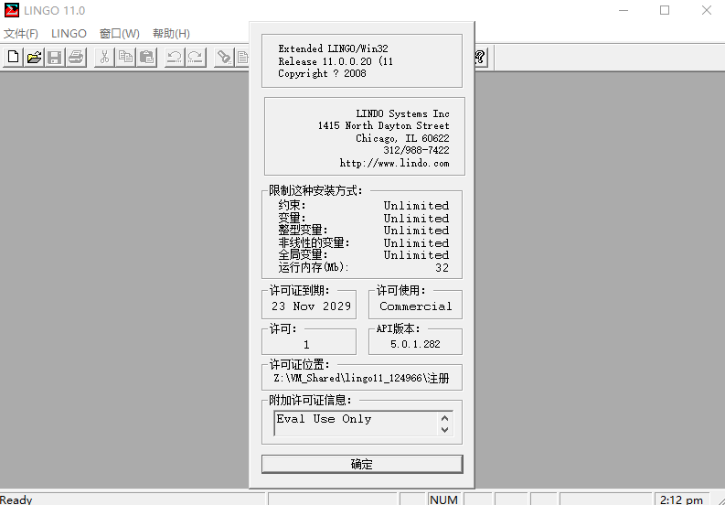Viewport: 725px width, 505px height.
Task: Minimize the LINGO 11.0 window
Action: 624,10
